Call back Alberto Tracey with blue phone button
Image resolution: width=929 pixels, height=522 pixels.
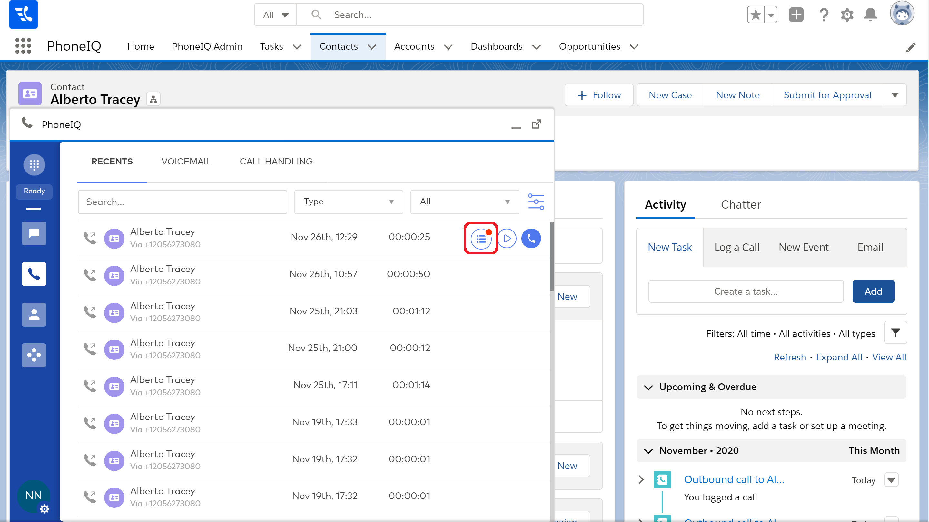click(x=531, y=238)
